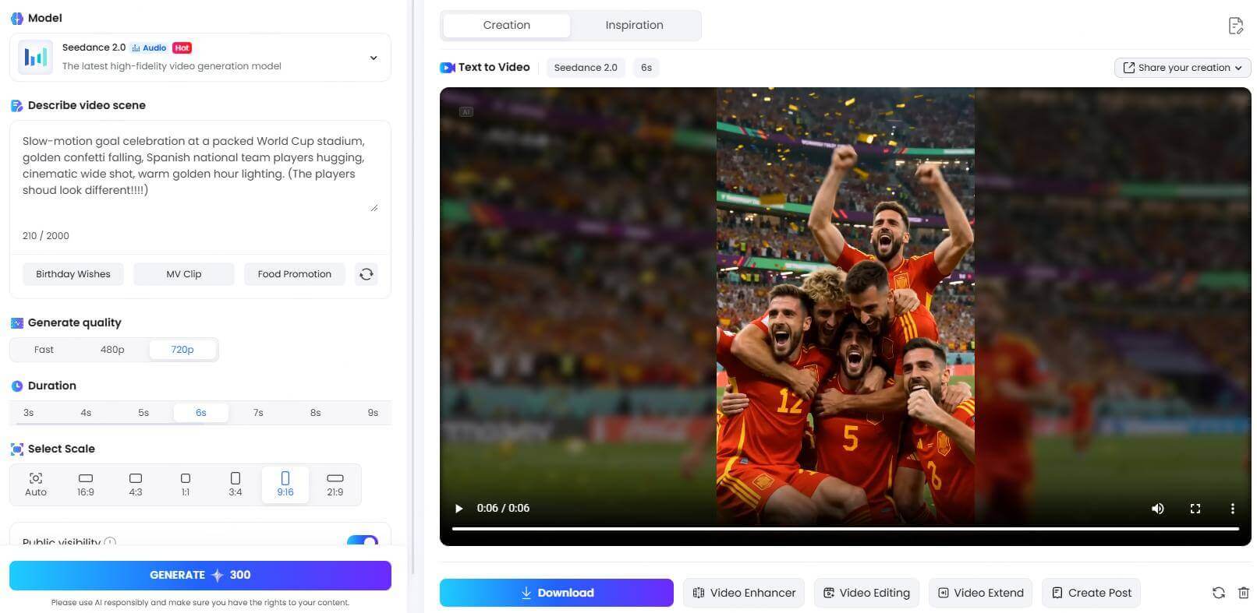
Task: Click the Seedance model logo icon
Action: 35,57
